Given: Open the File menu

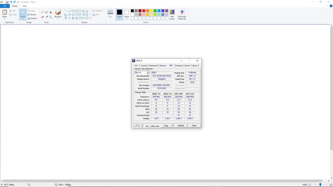Looking at the screenshot, I should click(x=5, y=6).
